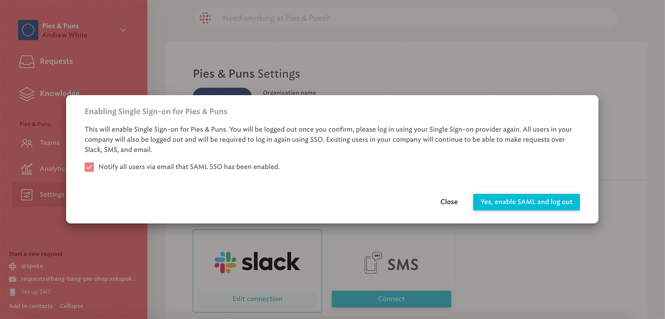The width and height of the screenshot is (665, 319).
Task: Focus the Need anything at Pies & Puns search field
Action: point(406,18)
